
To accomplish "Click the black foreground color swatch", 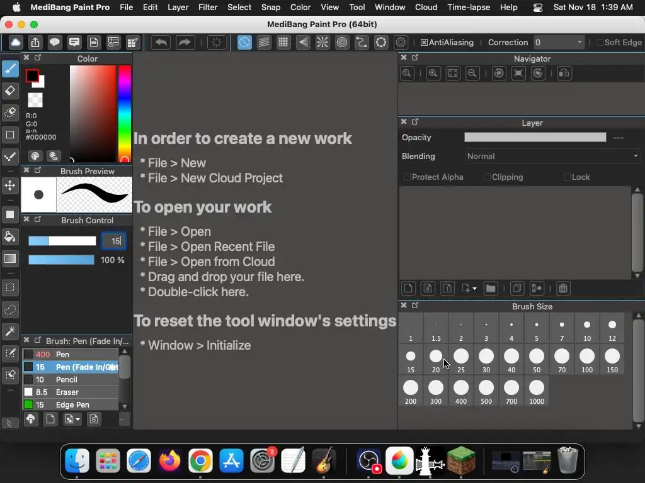I will pyautogui.click(x=32, y=76).
